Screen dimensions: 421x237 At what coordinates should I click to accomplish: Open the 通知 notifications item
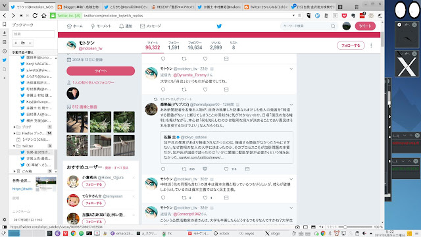pyautogui.click(x=126, y=26)
